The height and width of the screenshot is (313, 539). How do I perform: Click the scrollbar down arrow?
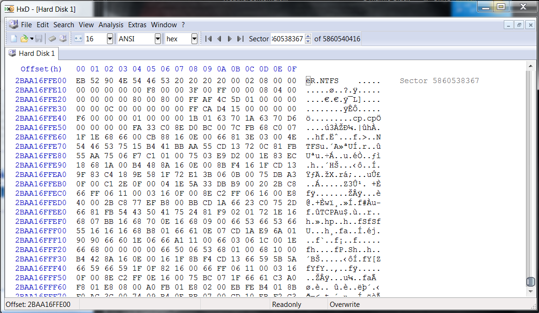(x=531, y=292)
